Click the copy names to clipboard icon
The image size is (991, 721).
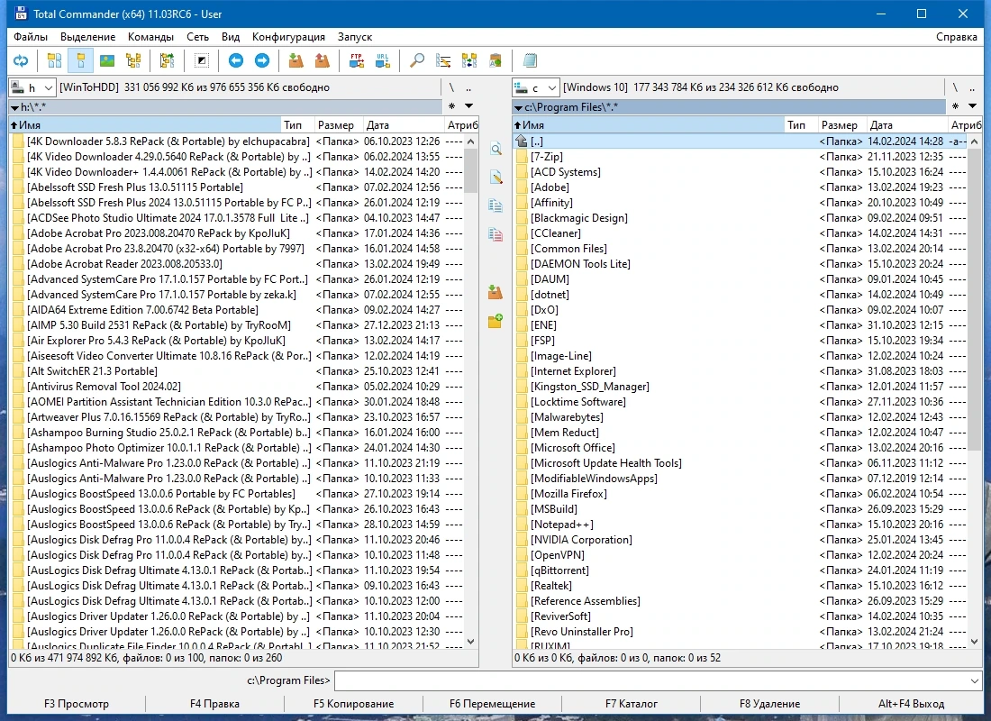point(495,60)
